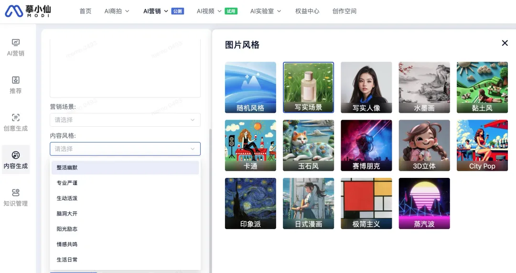
Task: Open the AI视频 navigation dropdown
Action: (209, 11)
